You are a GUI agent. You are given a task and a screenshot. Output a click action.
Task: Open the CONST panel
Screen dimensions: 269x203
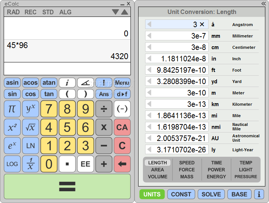coord(181,194)
